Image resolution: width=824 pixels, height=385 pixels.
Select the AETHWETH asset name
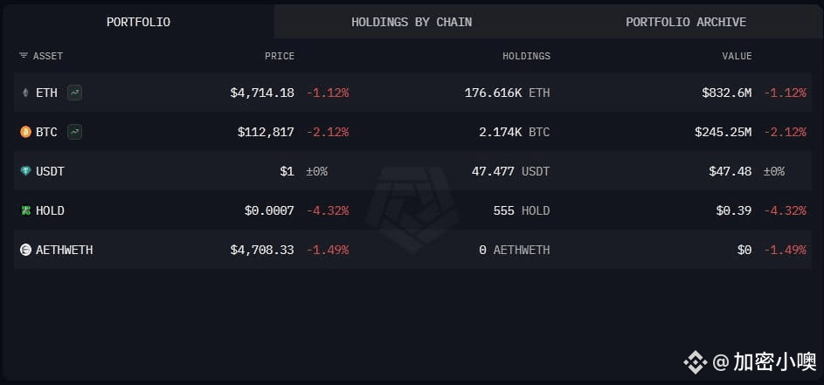click(x=64, y=250)
